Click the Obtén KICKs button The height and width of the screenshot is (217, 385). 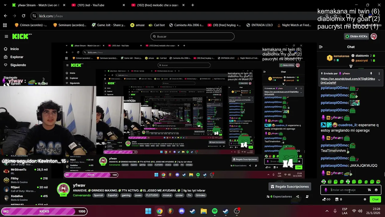click(356, 36)
